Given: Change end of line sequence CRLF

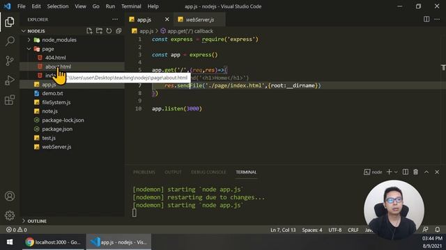Looking at the screenshot, I should 353,230.
